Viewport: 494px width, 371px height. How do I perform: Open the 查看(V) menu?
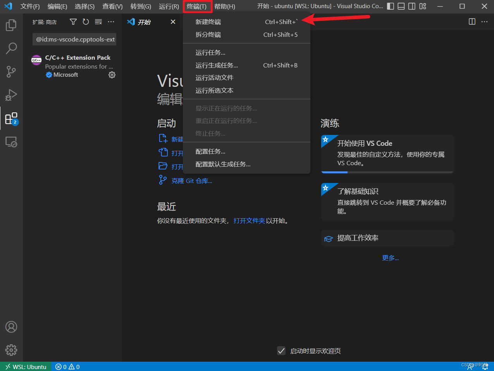(x=112, y=6)
